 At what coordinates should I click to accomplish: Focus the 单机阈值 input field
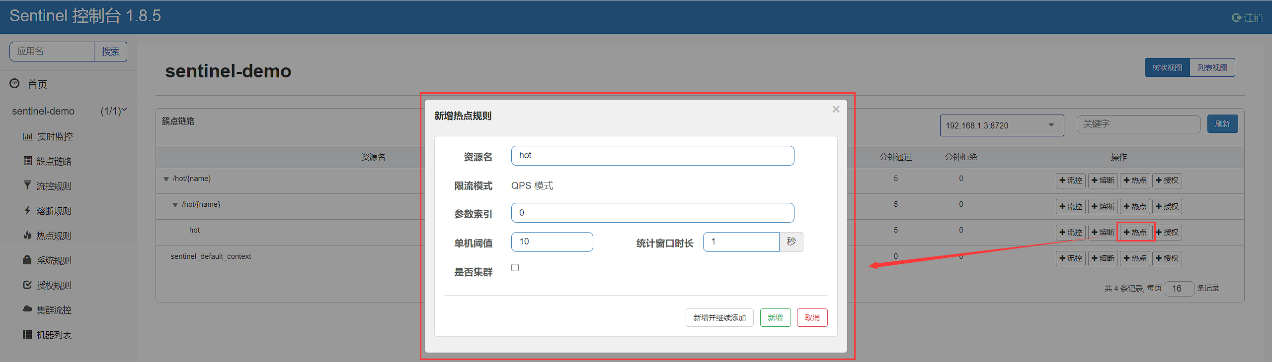(552, 242)
